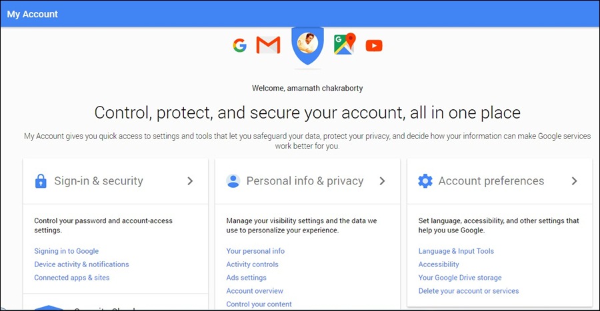Open the Gmail envelope icon

pos(268,45)
